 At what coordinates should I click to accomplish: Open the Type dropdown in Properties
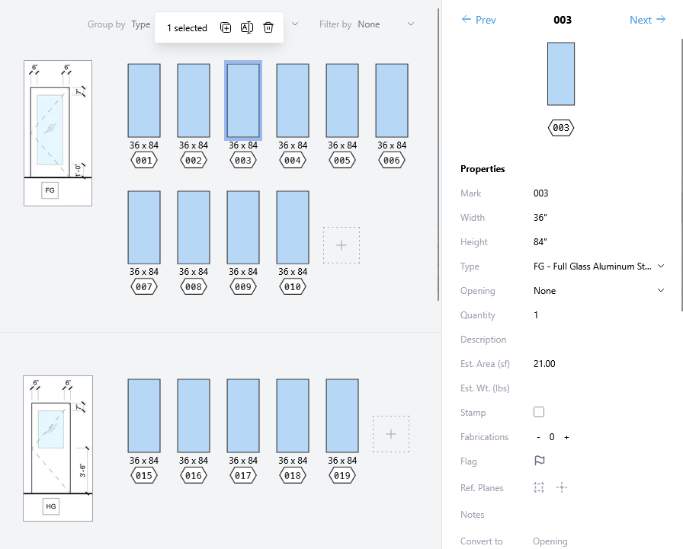coord(598,267)
